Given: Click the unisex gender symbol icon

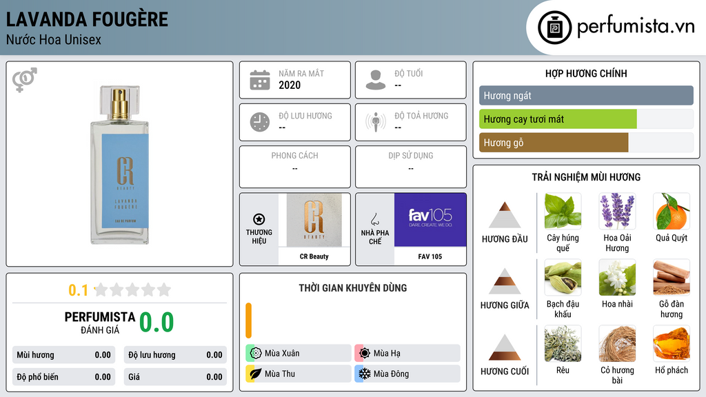Looking at the screenshot, I should pos(25,80).
